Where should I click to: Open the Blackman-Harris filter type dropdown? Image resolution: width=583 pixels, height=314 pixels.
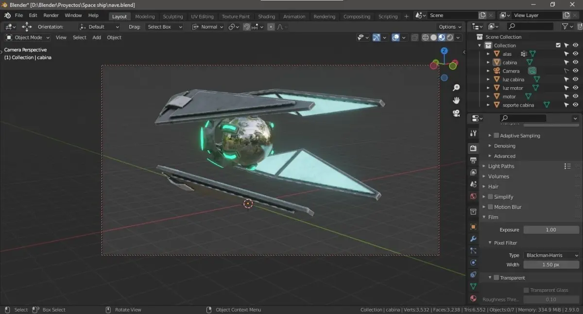(551, 255)
